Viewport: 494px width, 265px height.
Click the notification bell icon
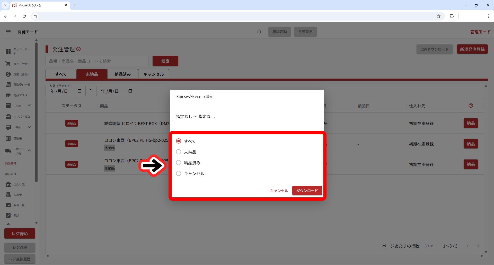point(259,32)
